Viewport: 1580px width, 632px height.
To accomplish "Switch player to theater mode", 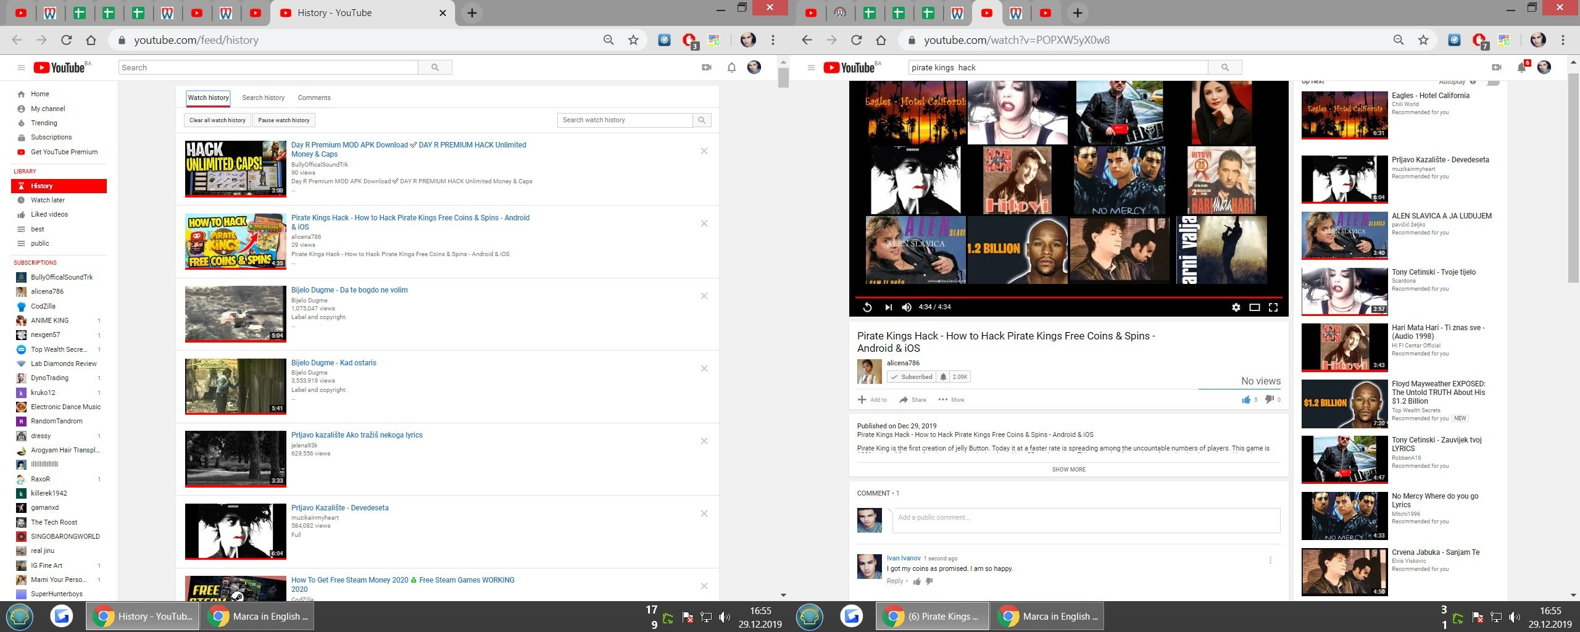I will [x=1254, y=307].
